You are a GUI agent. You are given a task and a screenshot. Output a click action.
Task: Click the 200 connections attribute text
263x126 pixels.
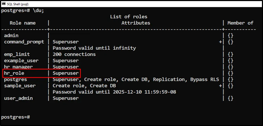point(74,54)
